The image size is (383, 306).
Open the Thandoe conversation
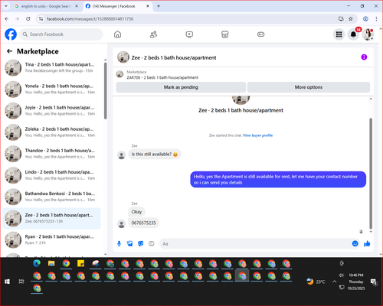[52, 154]
